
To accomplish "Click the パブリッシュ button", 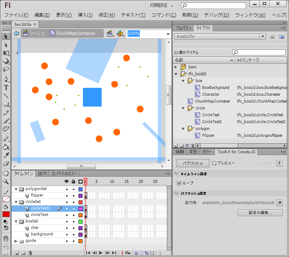I will pos(192,163).
